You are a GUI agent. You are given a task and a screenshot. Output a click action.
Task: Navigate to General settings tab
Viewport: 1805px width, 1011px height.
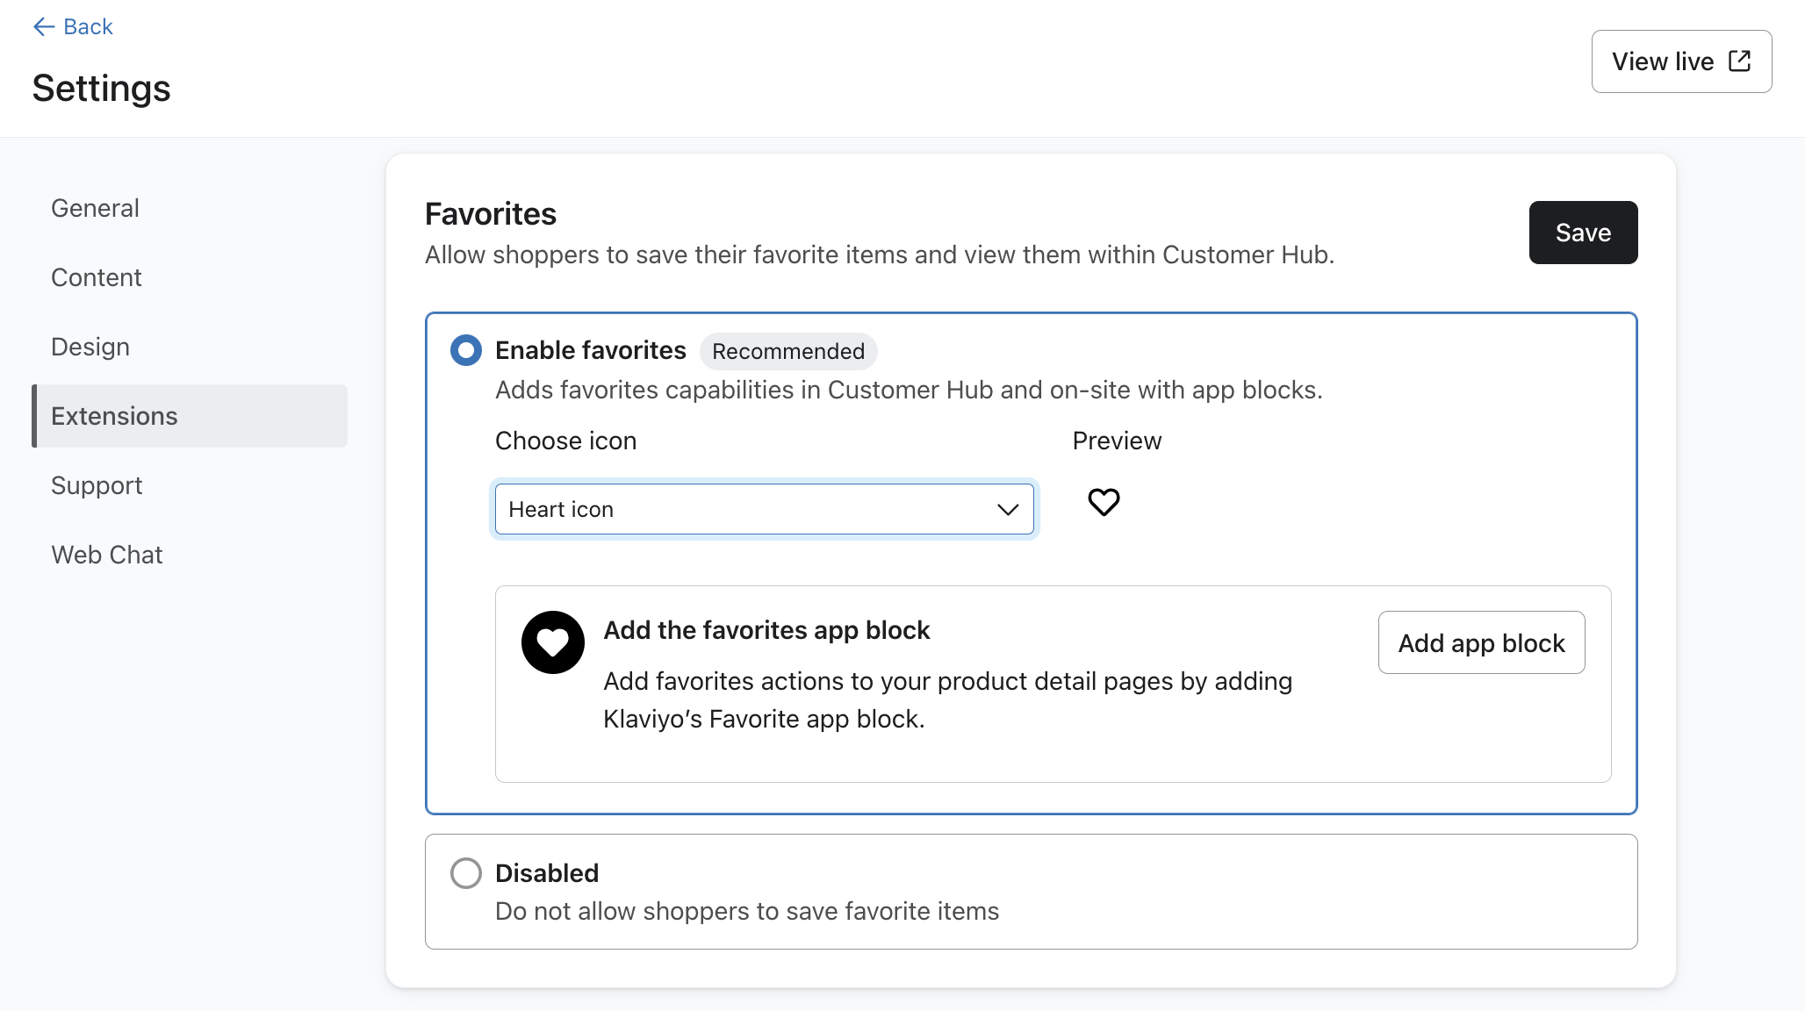click(96, 207)
